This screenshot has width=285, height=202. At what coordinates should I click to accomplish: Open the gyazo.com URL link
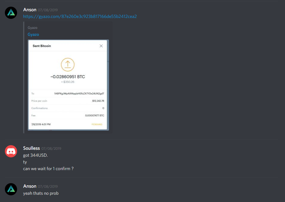coord(80,16)
